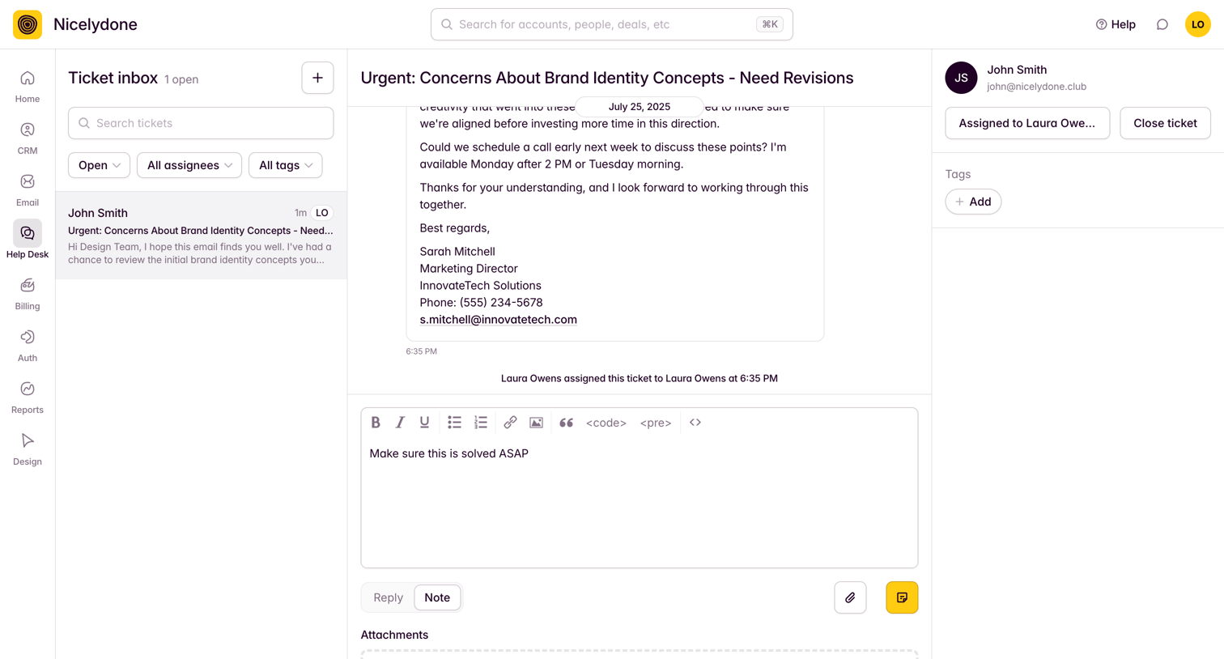The height and width of the screenshot is (659, 1224).
Task: Open the CRM sidebar section
Action: [28, 138]
